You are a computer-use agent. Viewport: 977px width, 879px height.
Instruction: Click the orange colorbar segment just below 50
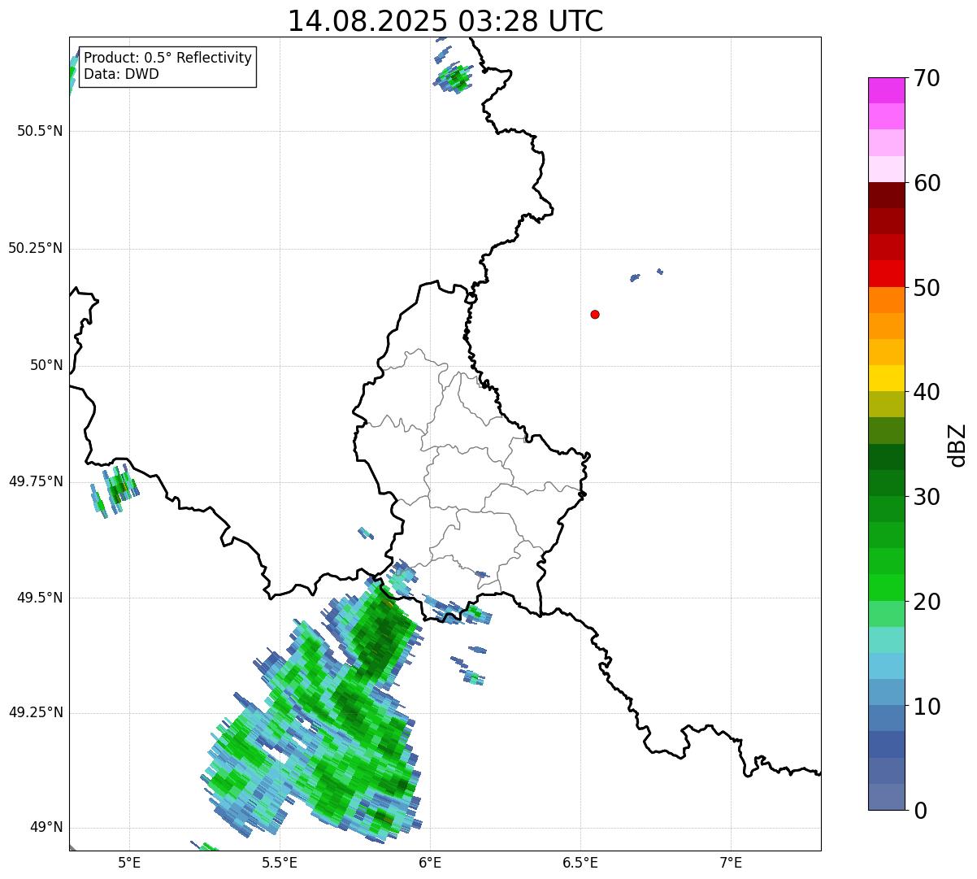click(x=886, y=300)
